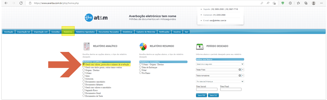Open the Usuários tab

[177, 32]
